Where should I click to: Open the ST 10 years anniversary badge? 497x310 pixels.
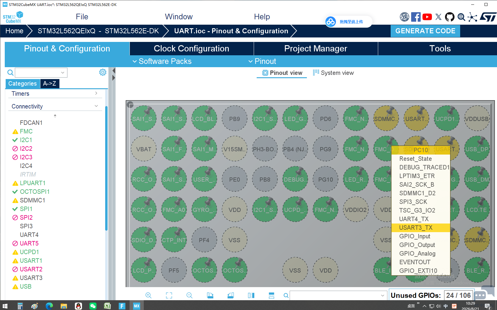point(404,17)
